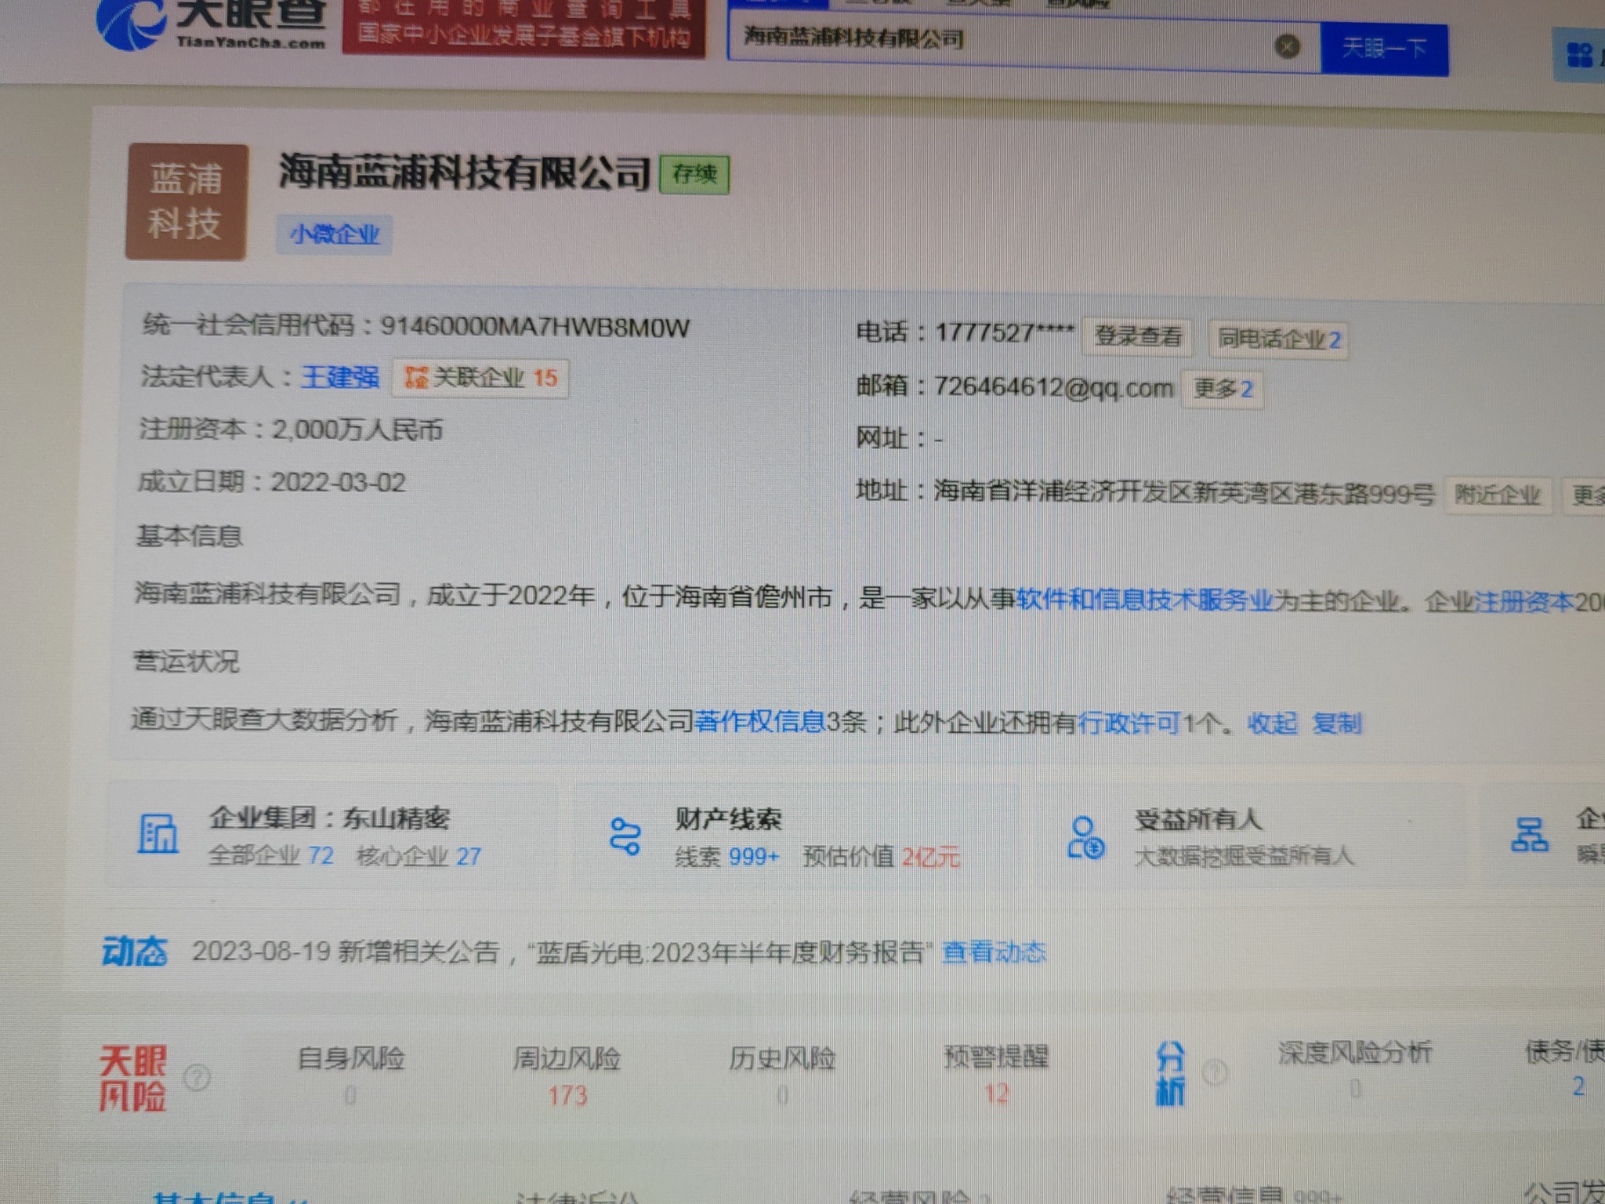This screenshot has height=1204, width=1605.
Task: Open 预警提醒 12 item
Action: click(996, 1075)
